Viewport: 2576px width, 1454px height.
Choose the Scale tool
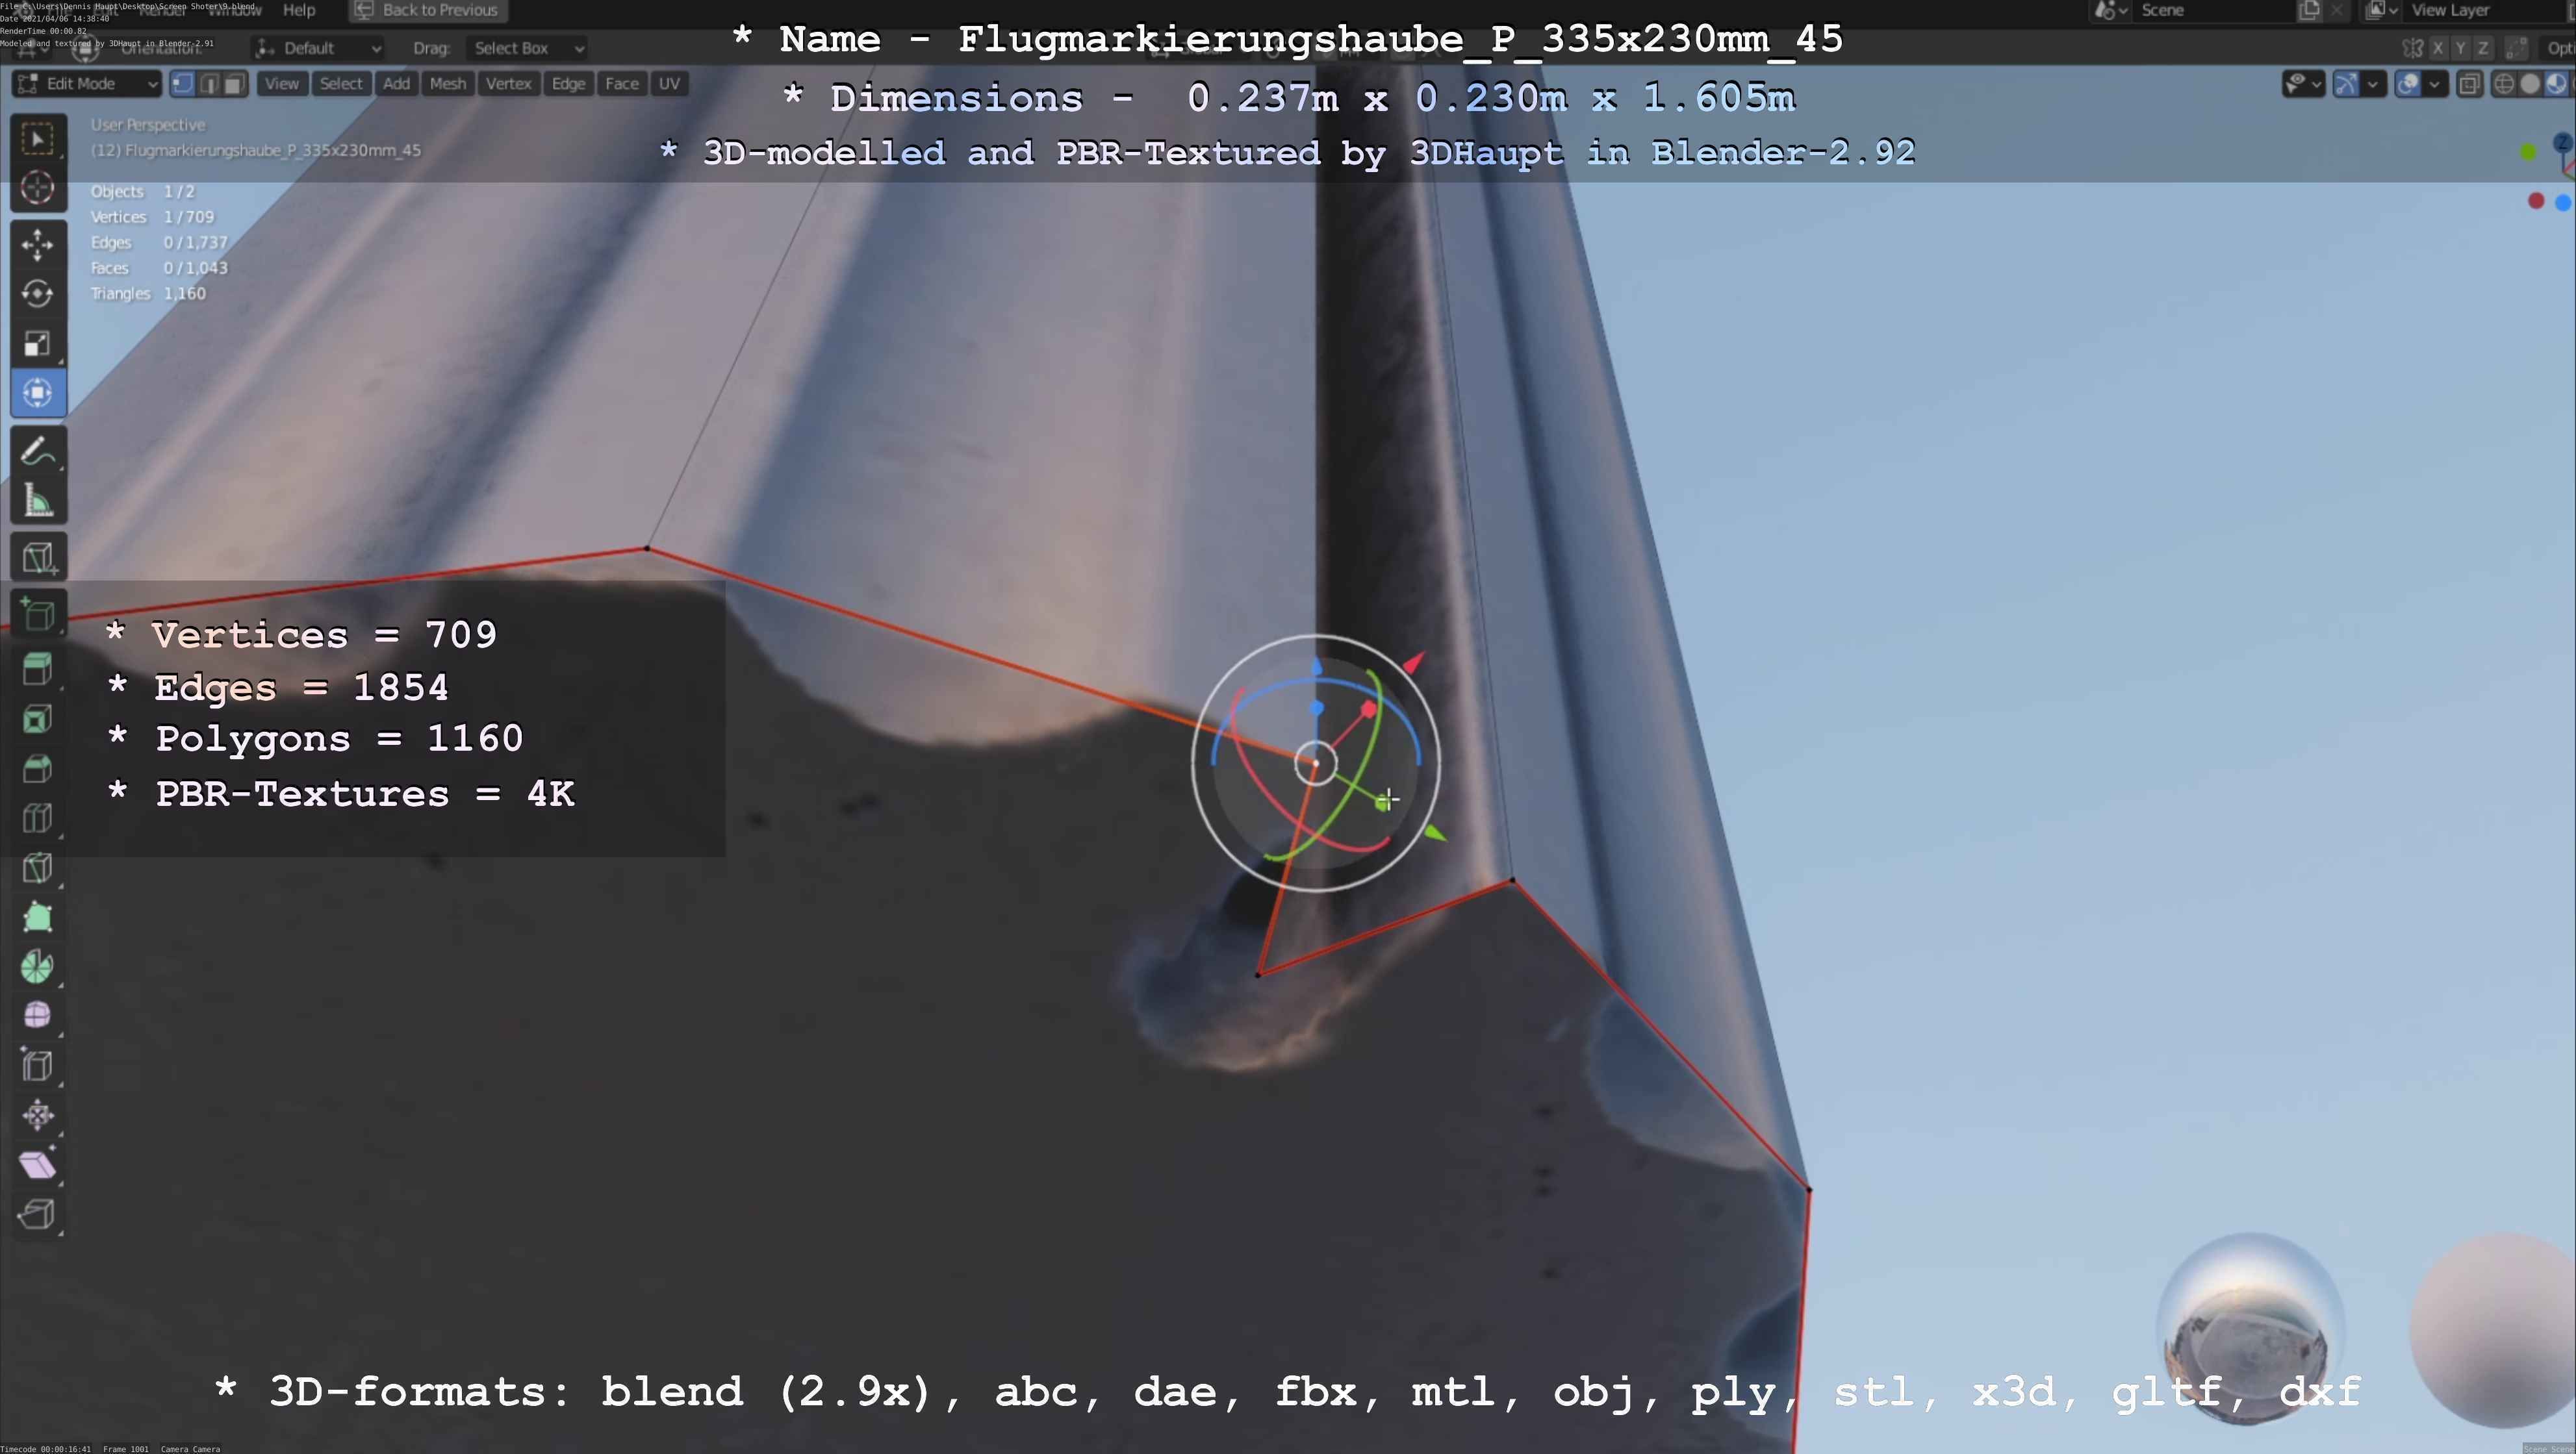[37, 344]
